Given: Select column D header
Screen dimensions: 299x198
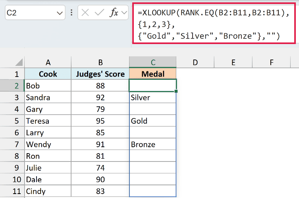Looking at the screenshot, I should click(195, 62).
